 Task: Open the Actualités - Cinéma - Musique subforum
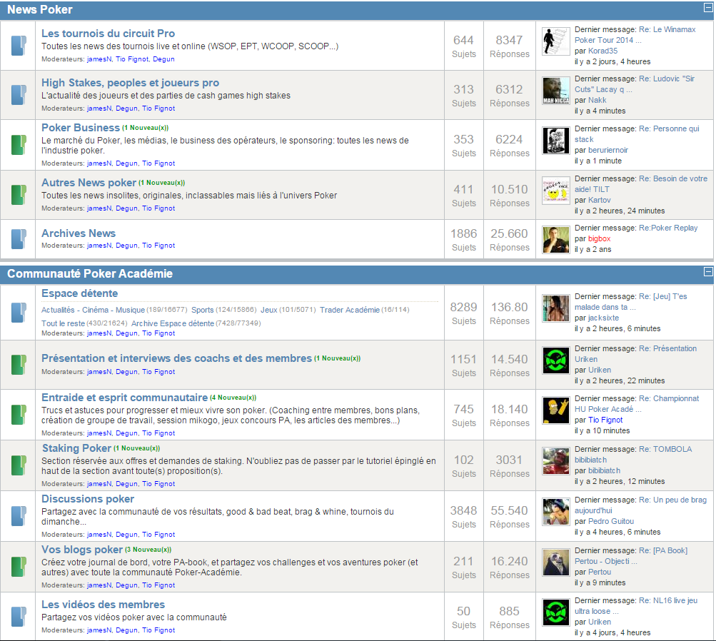coord(93,310)
